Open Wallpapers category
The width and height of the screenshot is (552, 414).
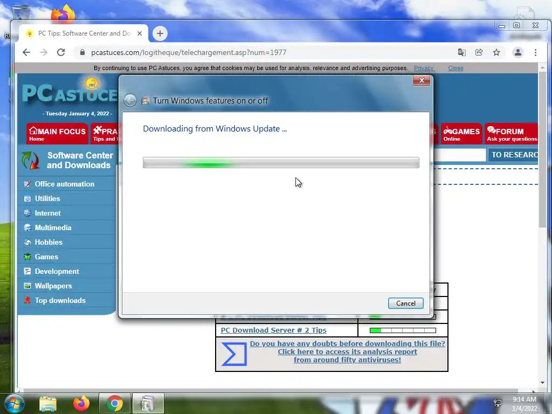pos(53,286)
